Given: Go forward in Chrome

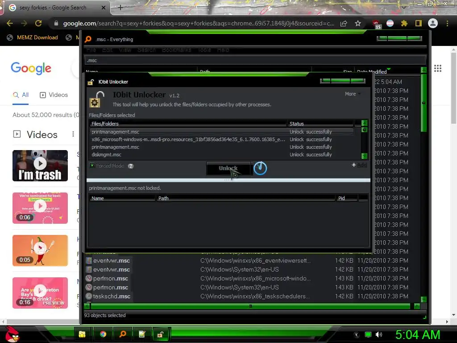Looking at the screenshot, I should click(24, 23).
